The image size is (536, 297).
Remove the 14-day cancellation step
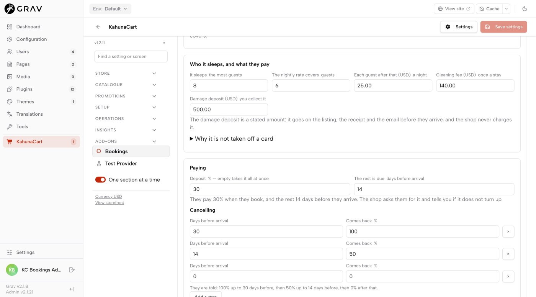pos(508,254)
